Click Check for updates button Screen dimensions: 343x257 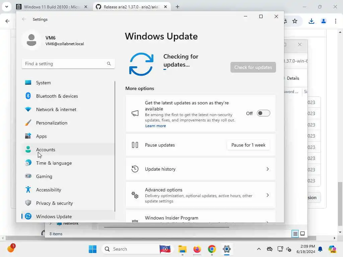coord(253,67)
